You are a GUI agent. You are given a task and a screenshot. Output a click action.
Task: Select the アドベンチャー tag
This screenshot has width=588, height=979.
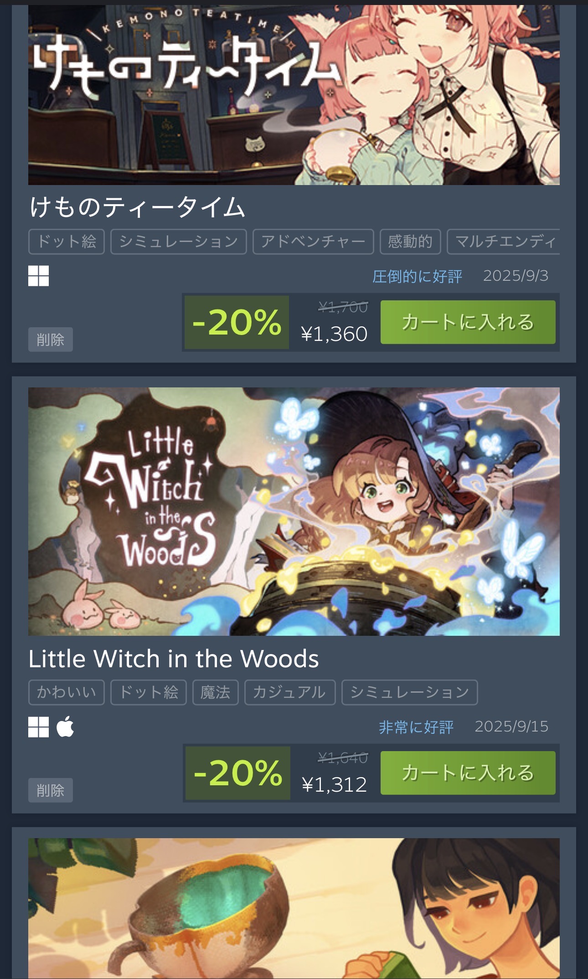(313, 241)
